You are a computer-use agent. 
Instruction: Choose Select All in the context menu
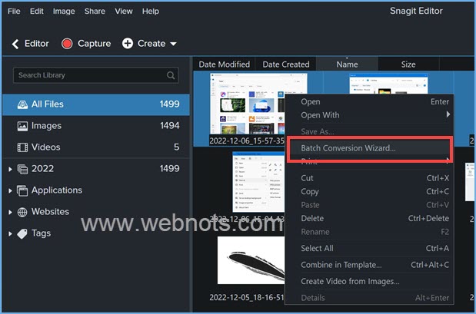(x=369, y=248)
